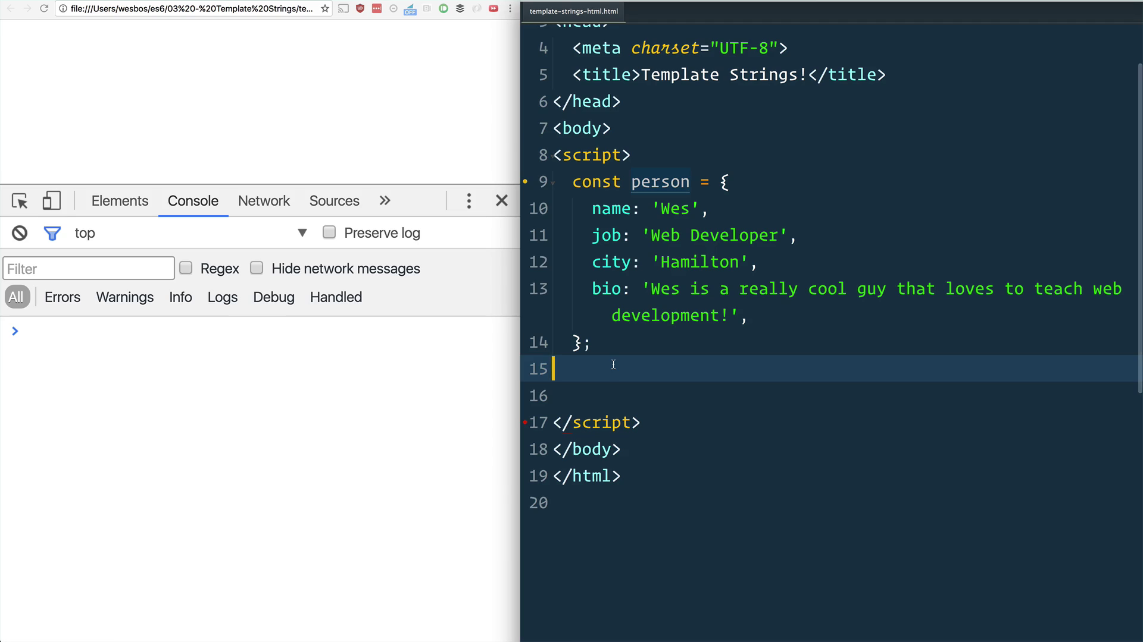This screenshot has height=642, width=1143.
Task: Activate the inspect element picker
Action: tap(20, 201)
